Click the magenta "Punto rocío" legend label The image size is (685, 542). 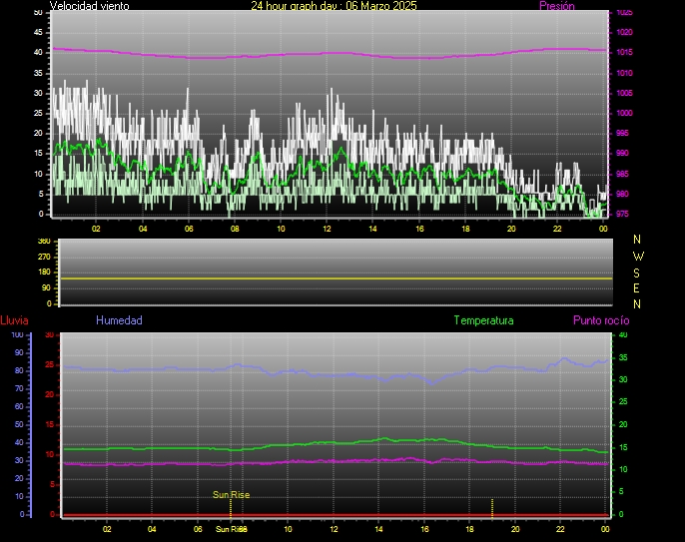click(601, 320)
